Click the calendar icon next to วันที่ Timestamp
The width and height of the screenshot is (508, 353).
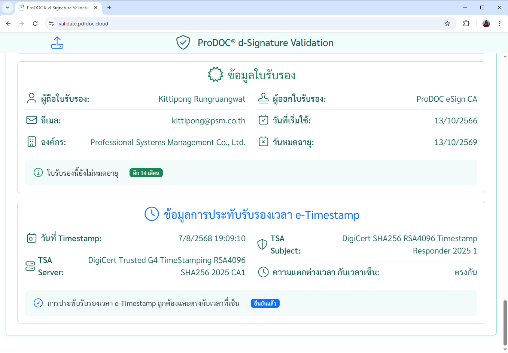click(x=32, y=238)
